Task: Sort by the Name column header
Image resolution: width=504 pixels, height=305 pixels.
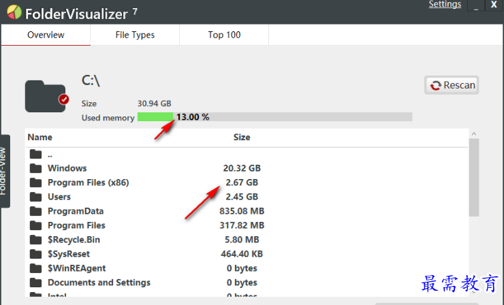Action: click(40, 138)
